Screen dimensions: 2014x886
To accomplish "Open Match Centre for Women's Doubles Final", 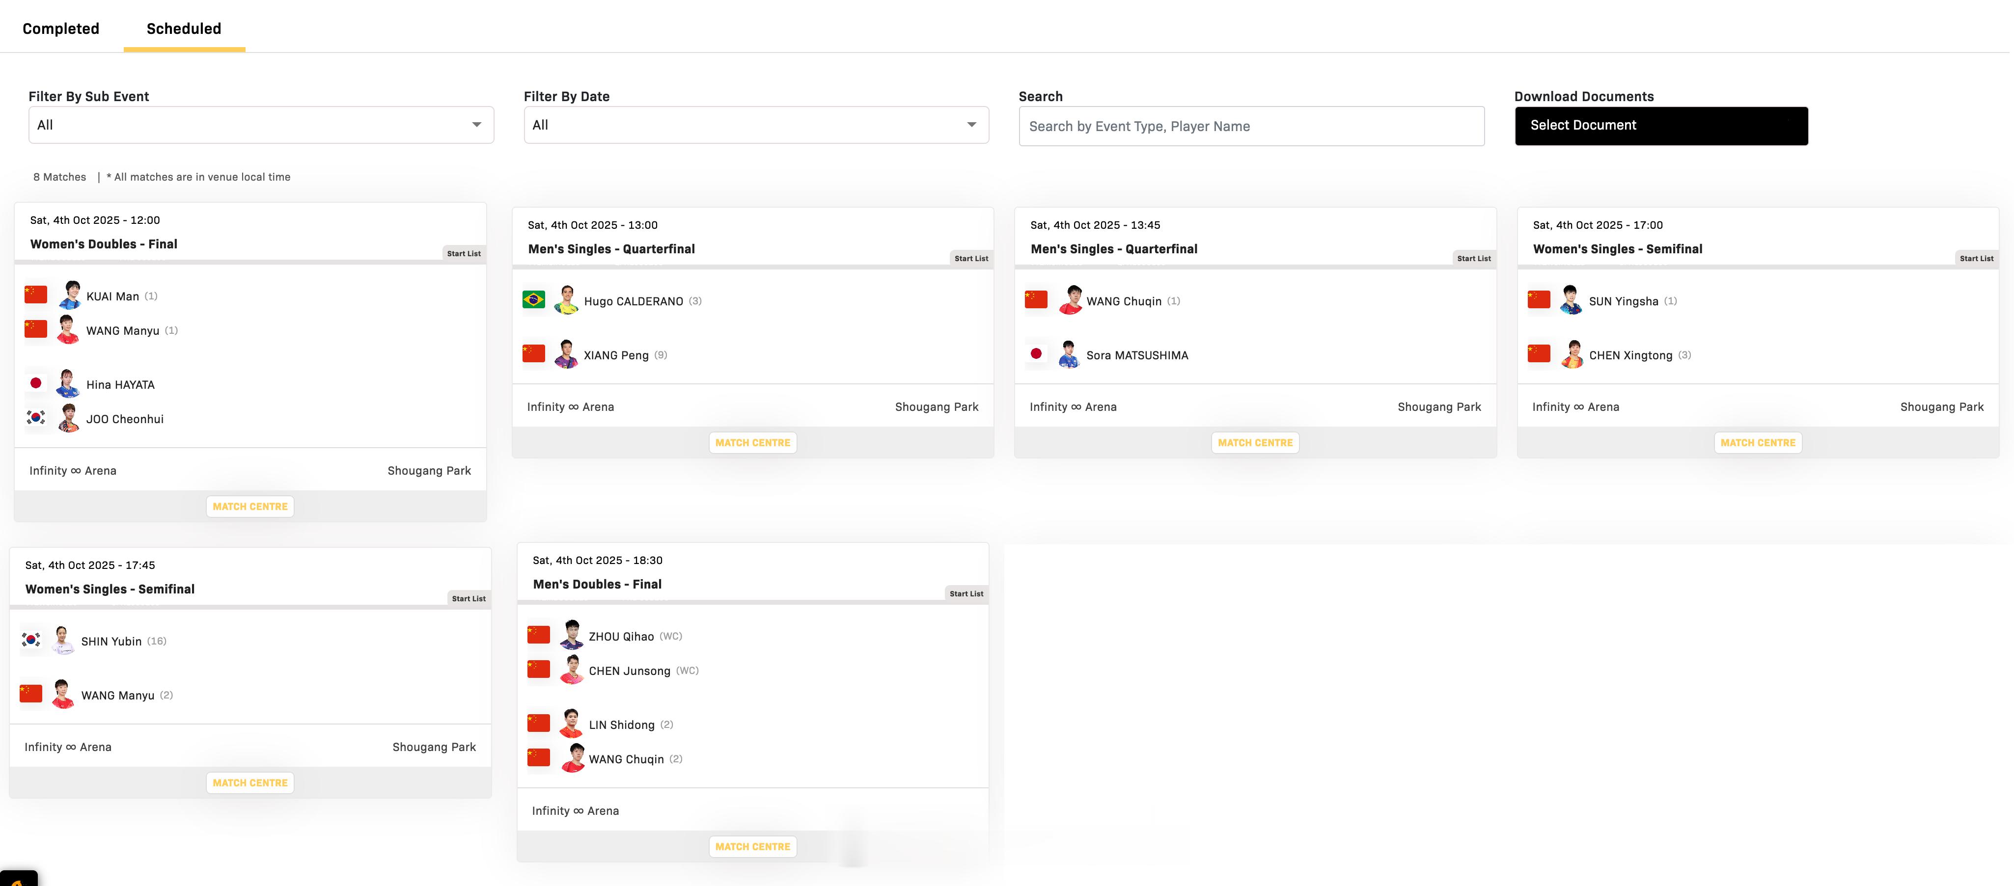I will [250, 506].
